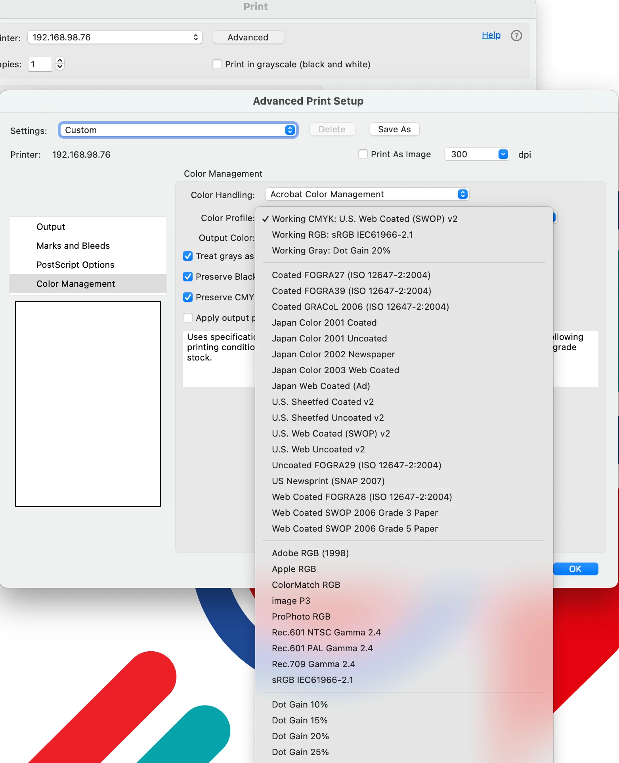The width and height of the screenshot is (619, 763).
Task: Open the Settings Custom dropdown
Action: (178, 130)
